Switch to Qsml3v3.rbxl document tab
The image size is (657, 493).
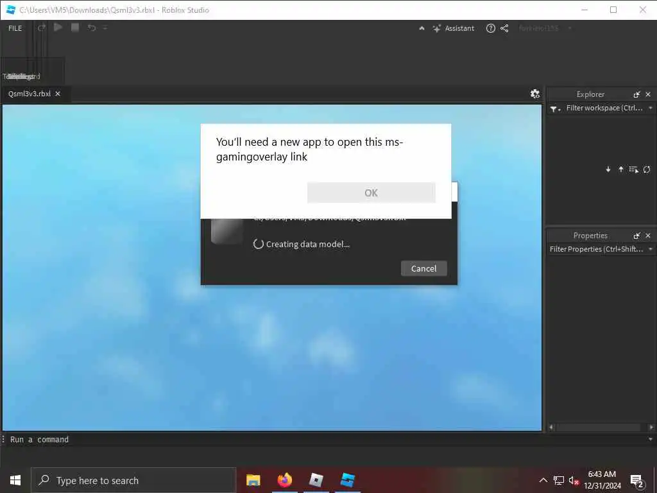click(x=30, y=94)
